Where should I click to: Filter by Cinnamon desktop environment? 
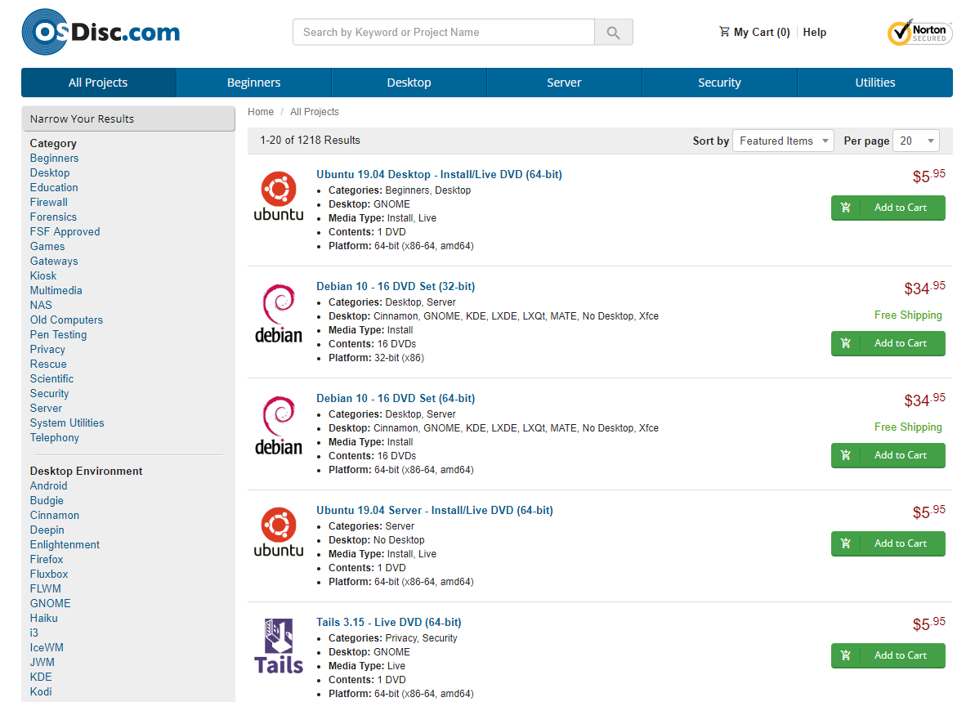[x=55, y=516]
